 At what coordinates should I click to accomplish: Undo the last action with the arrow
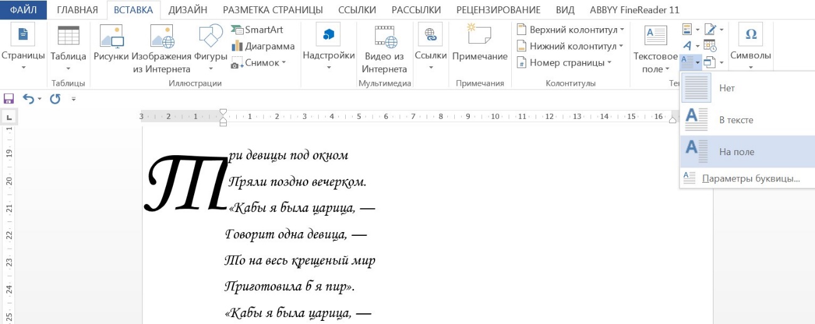[29, 99]
